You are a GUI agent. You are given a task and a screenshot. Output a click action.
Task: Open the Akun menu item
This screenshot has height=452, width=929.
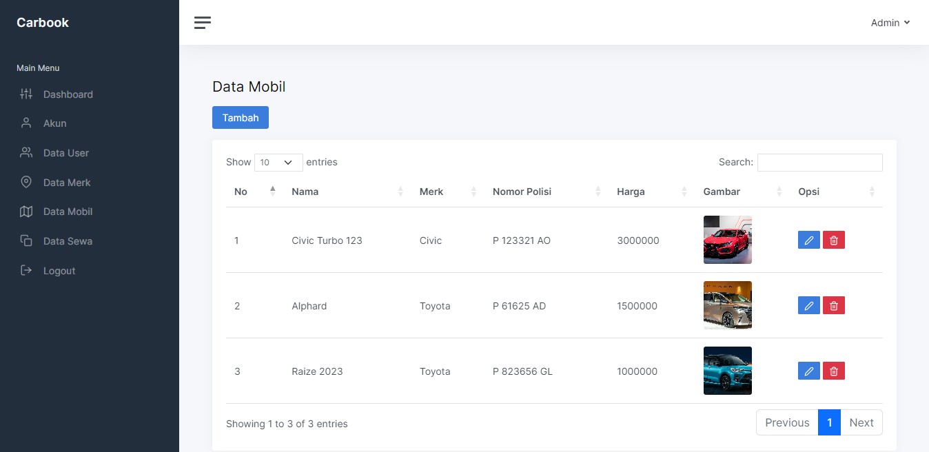pos(54,123)
